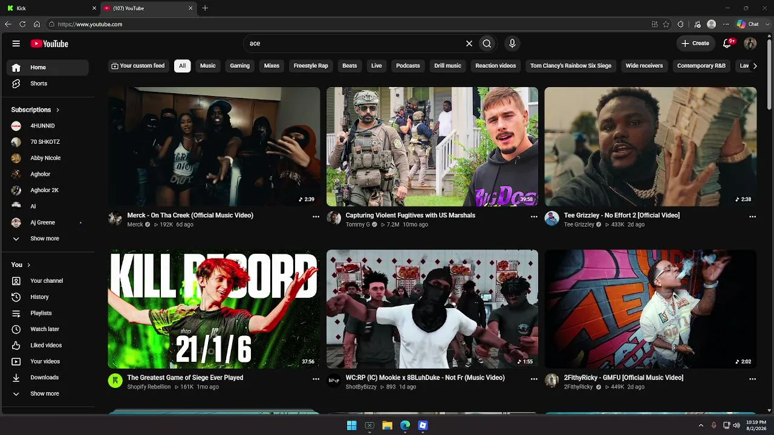Reload the page with the refresh button
774x435 pixels.
coord(22,24)
